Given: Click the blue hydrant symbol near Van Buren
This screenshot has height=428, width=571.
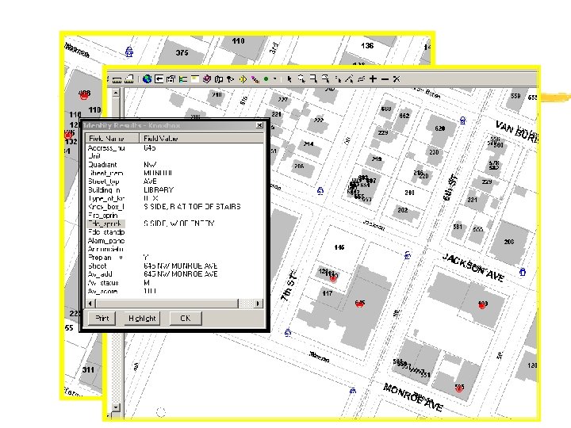Looking at the screenshot, I should (x=462, y=120).
